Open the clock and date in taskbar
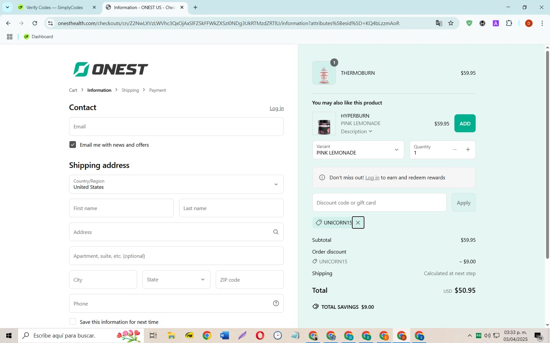 click(516, 336)
